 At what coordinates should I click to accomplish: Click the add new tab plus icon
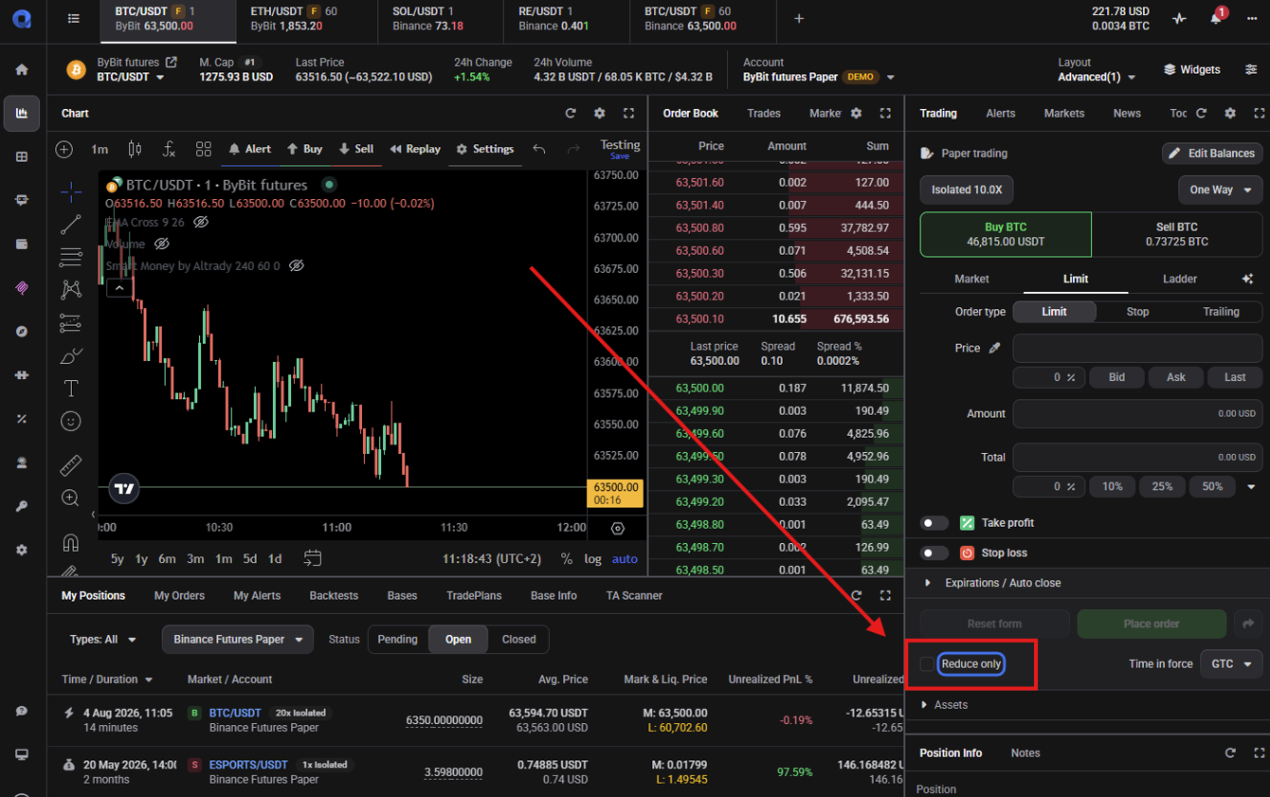[x=799, y=18]
